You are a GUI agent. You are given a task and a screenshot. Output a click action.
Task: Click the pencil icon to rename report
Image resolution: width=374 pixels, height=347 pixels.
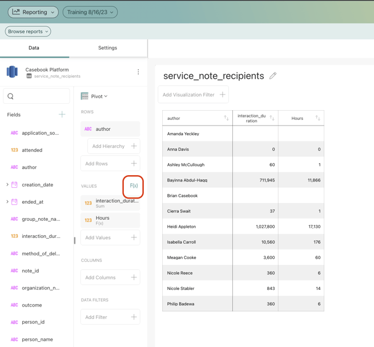(273, 76)
